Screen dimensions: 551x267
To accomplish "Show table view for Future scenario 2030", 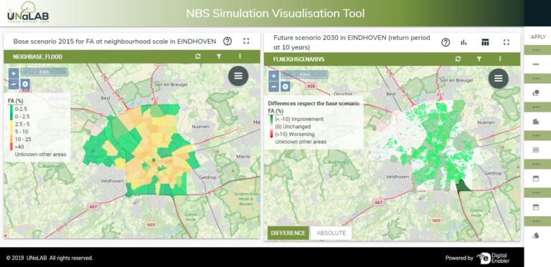I will 485,42.
